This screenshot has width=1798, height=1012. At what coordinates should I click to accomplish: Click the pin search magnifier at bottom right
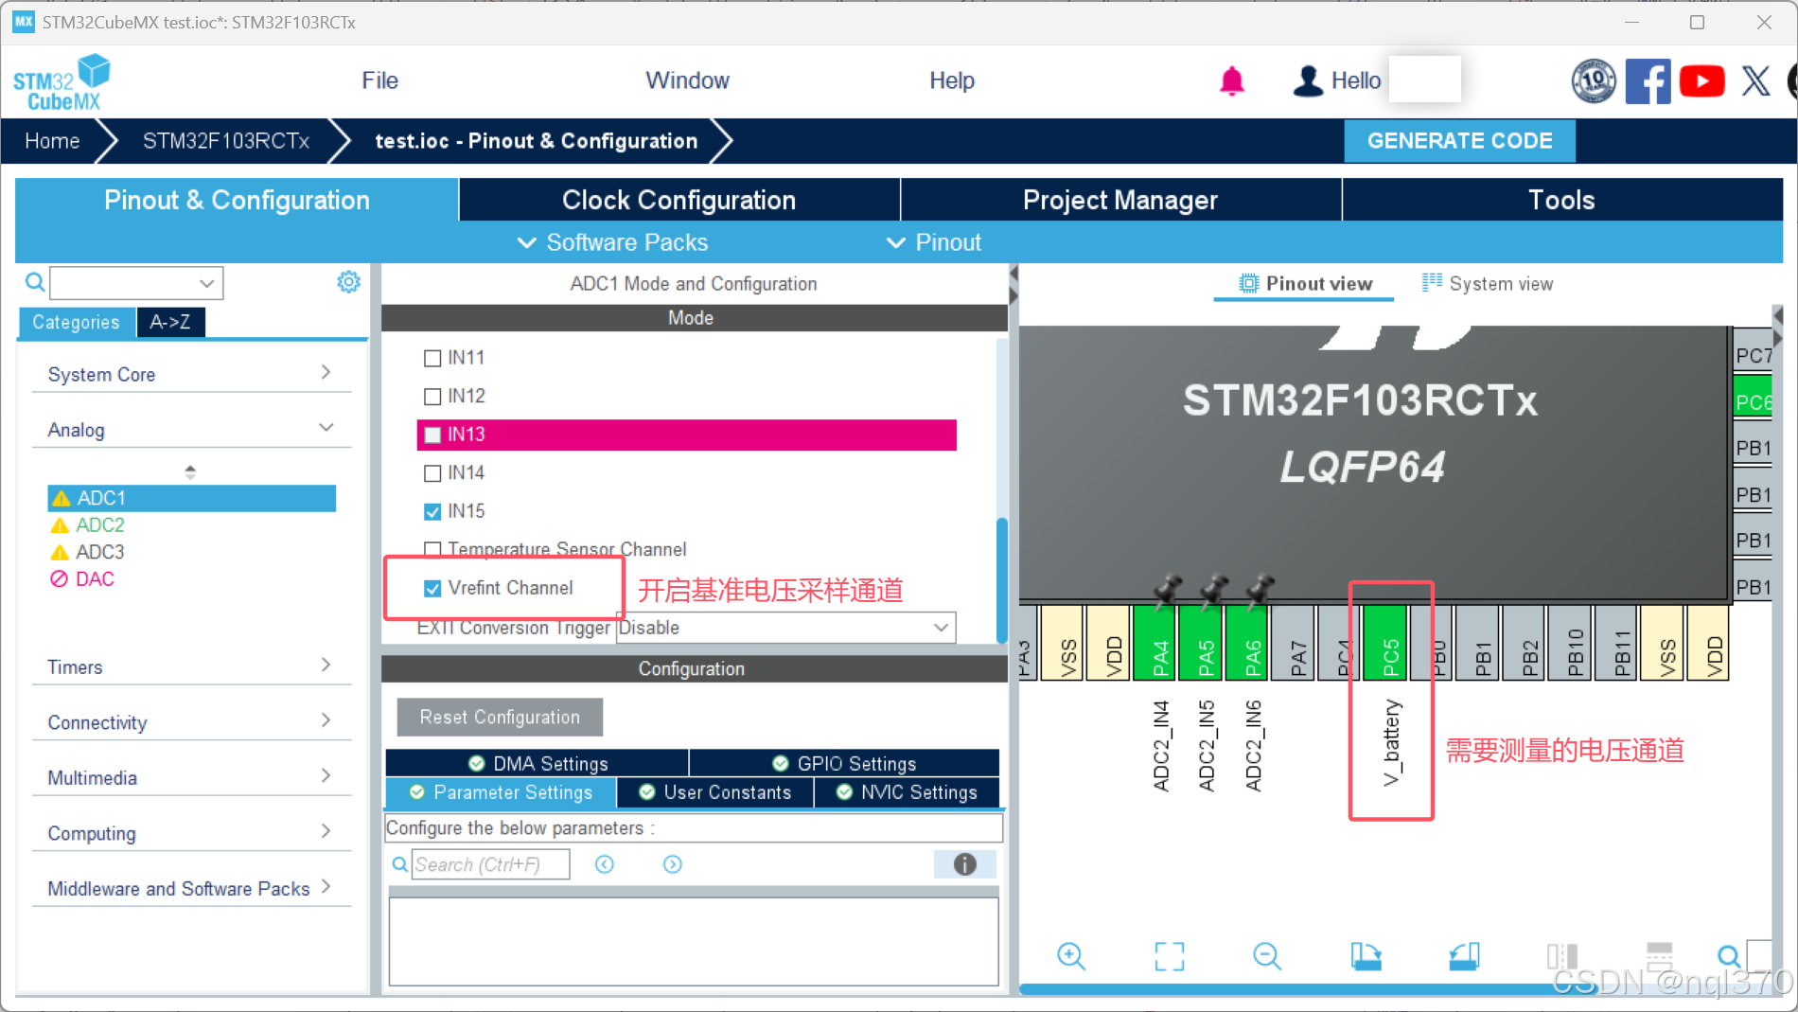coord(1729,956)
